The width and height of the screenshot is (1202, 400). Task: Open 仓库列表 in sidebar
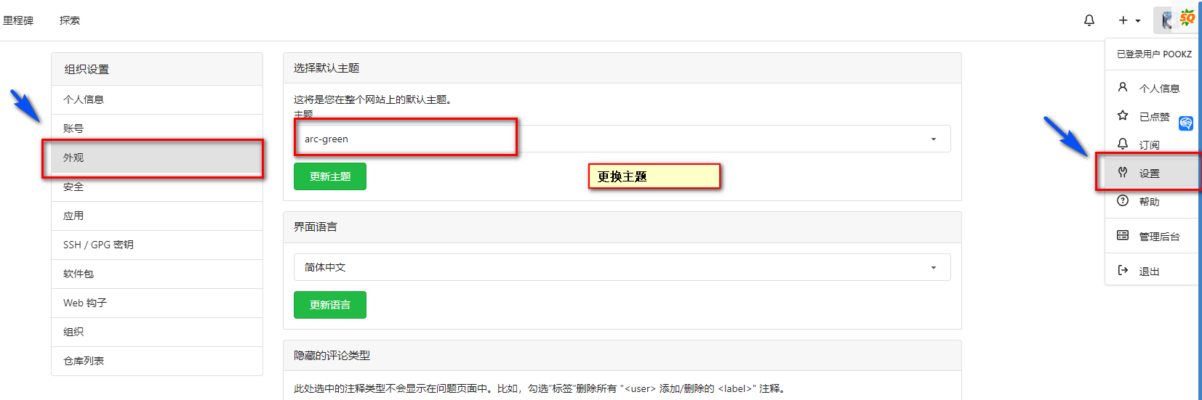[84, 361]
